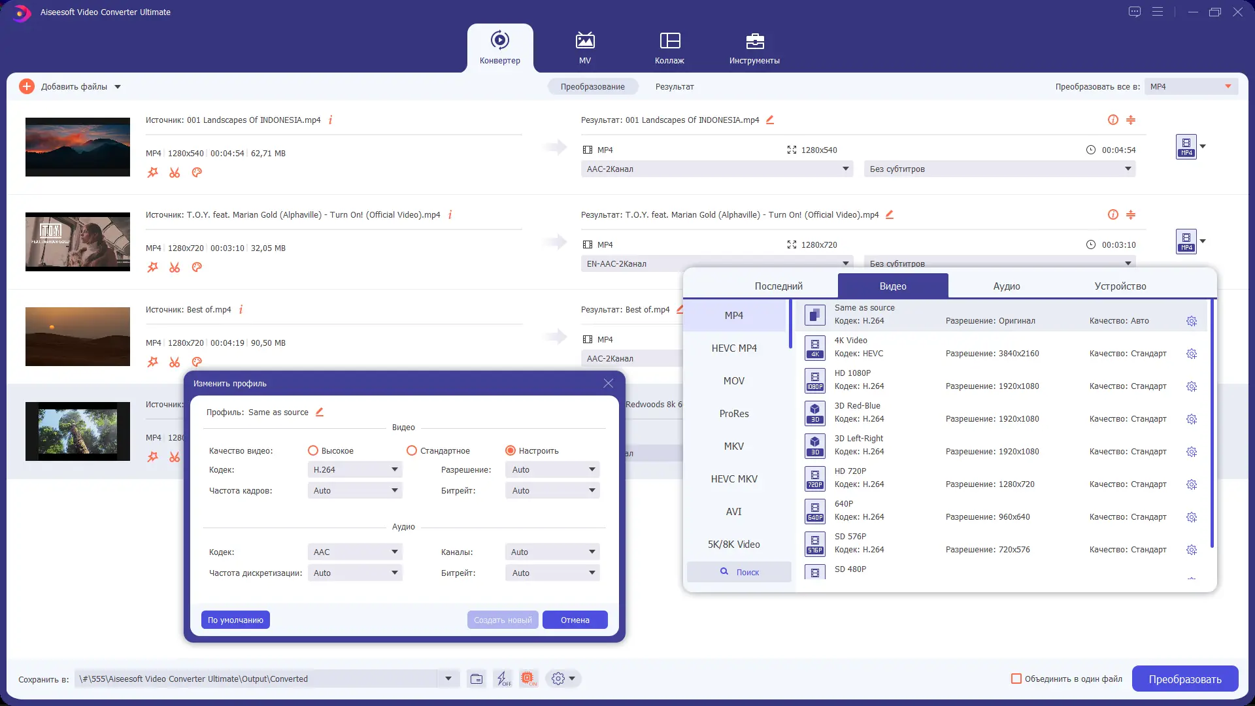Click open output folder icon in bottom bar

[x=477, y=679]
